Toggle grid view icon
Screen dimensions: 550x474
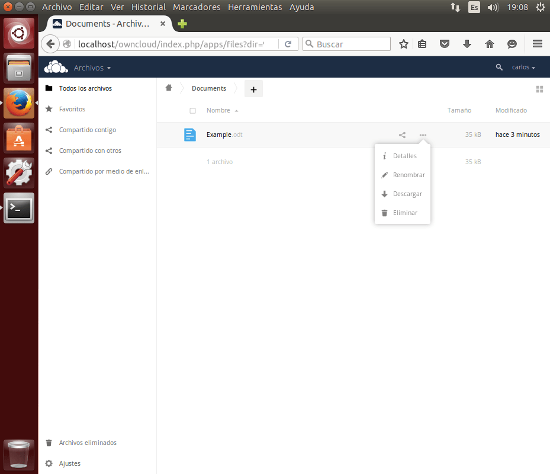(x=539, y=89)
